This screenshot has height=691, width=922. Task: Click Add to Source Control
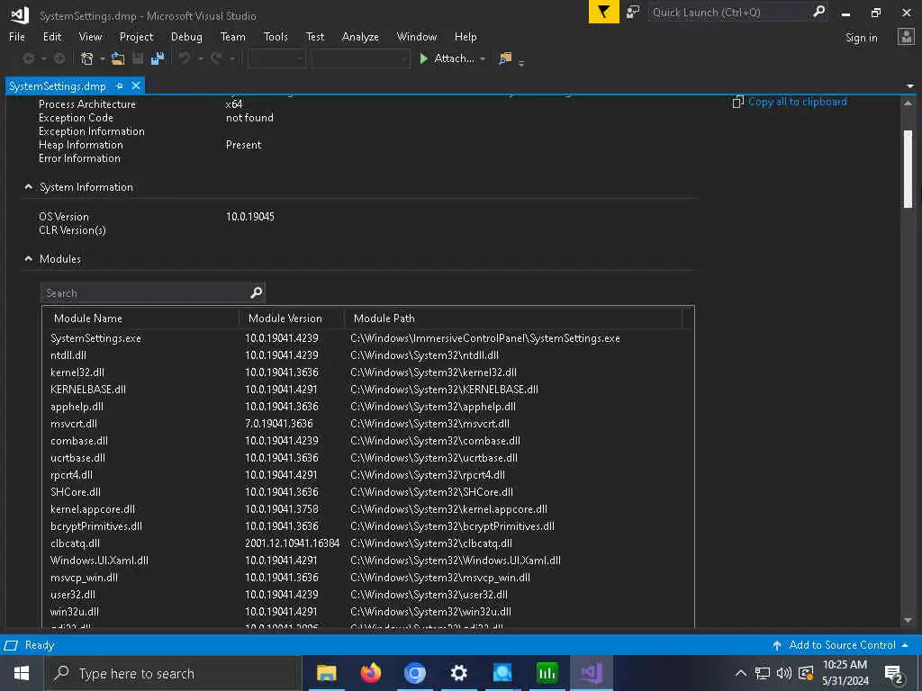pos(842,645)
